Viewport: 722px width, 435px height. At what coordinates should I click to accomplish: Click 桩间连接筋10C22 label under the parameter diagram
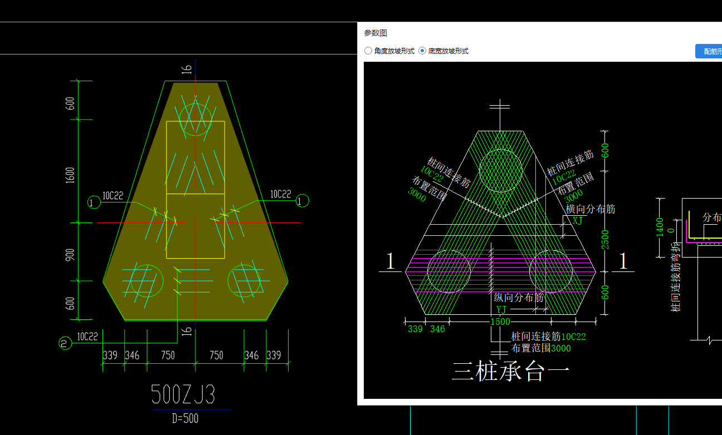(x=549, y=337)
